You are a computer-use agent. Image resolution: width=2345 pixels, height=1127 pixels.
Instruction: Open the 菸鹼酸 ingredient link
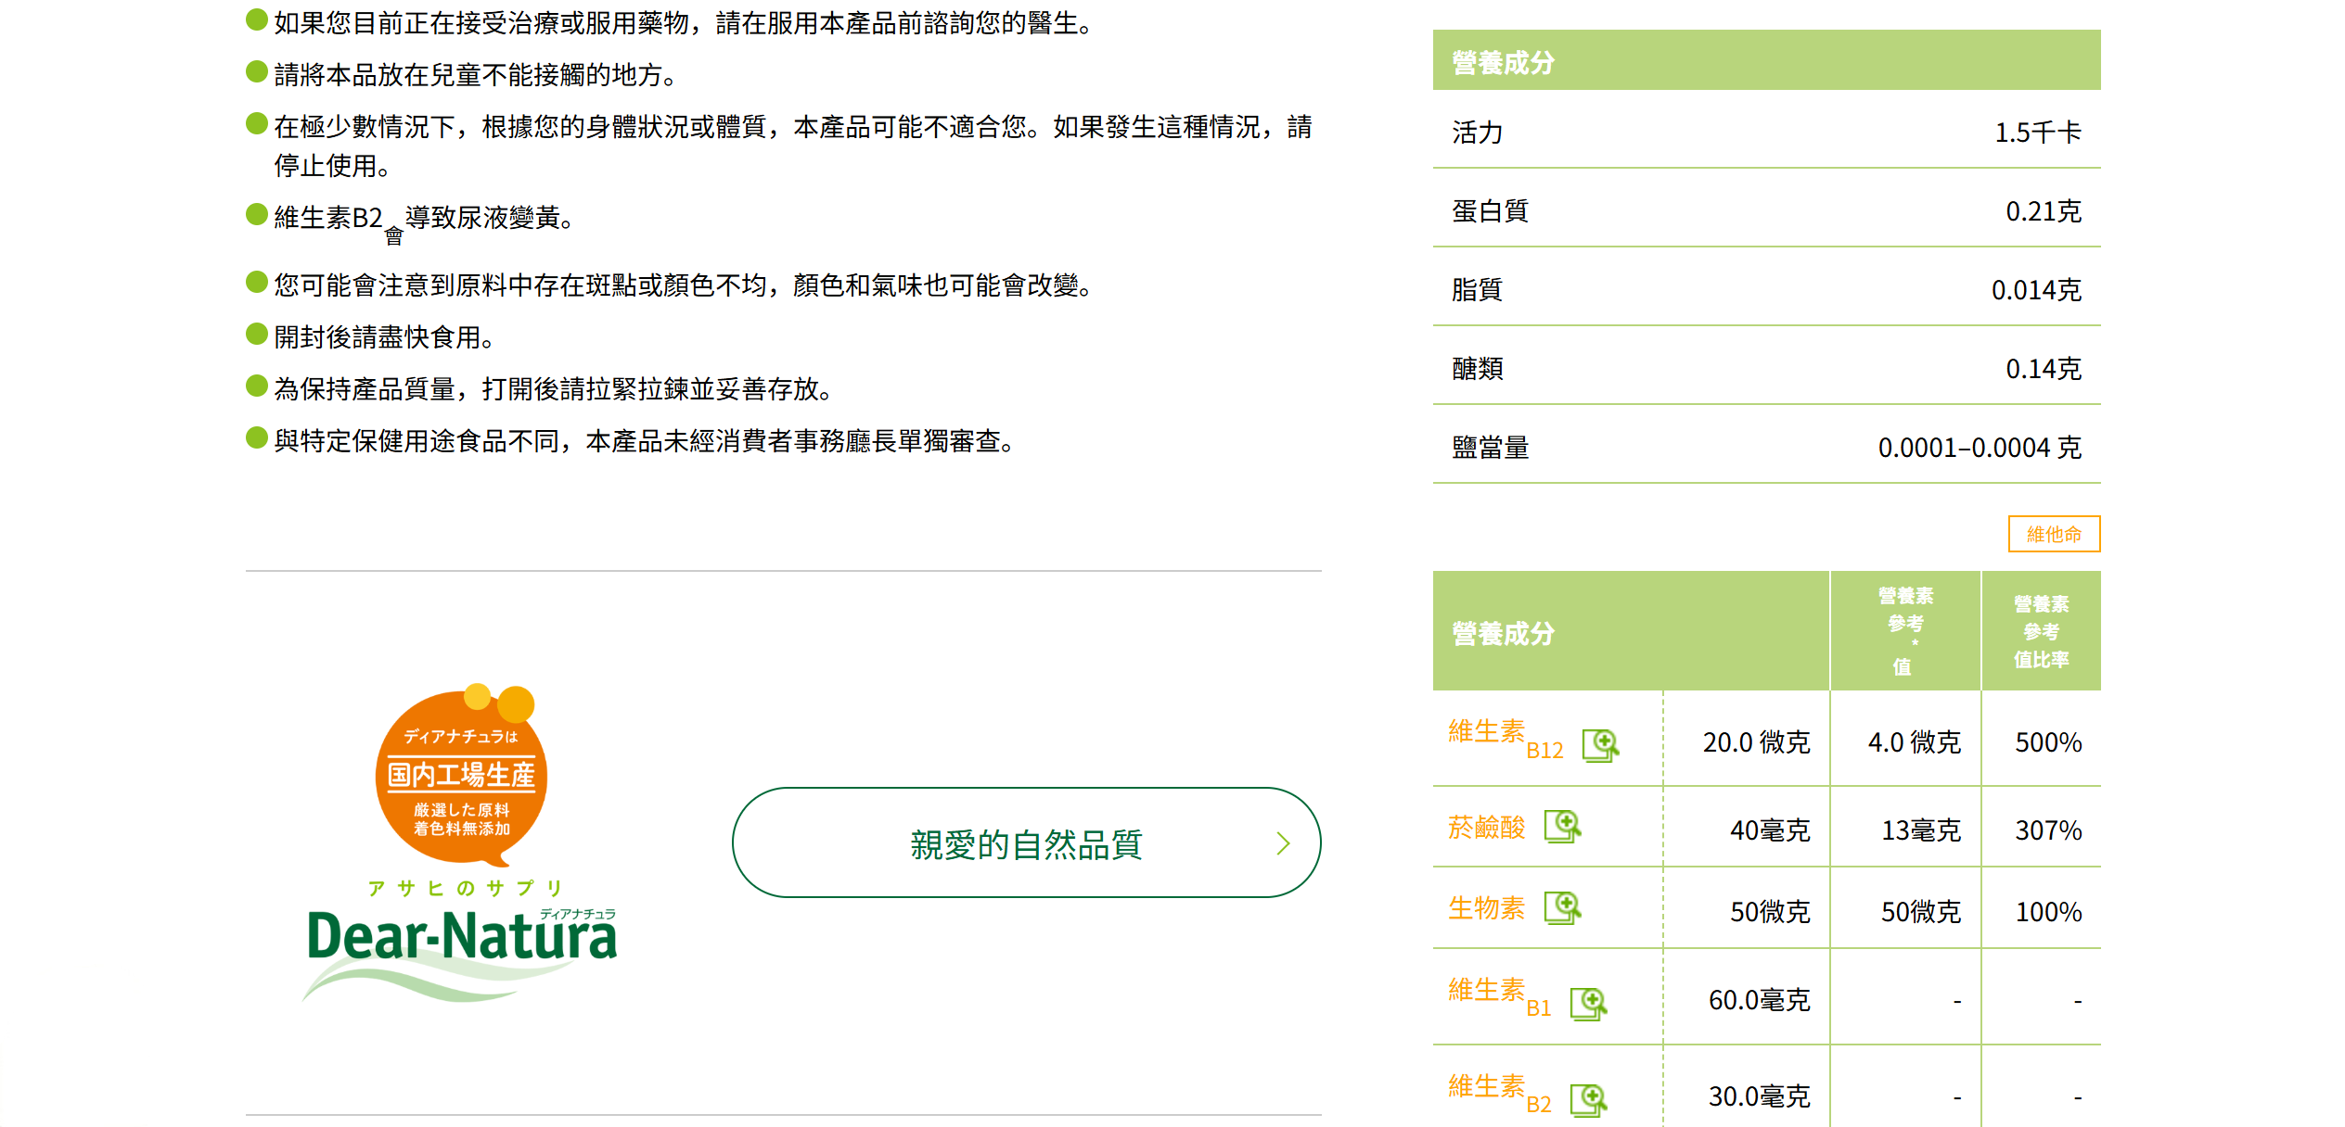click(x=1486, y=827)
